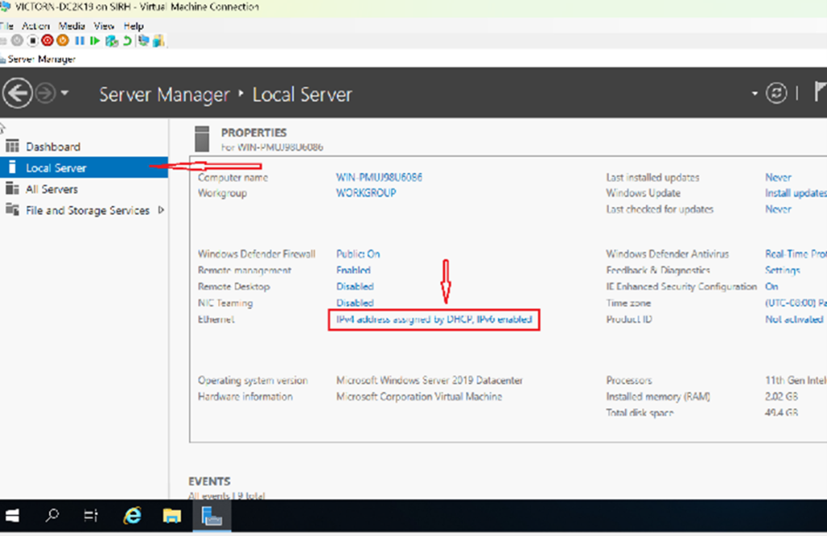Open the notifications flag in Server Manager
Screen dimensions: 827x536
click(x=821, y=92)
